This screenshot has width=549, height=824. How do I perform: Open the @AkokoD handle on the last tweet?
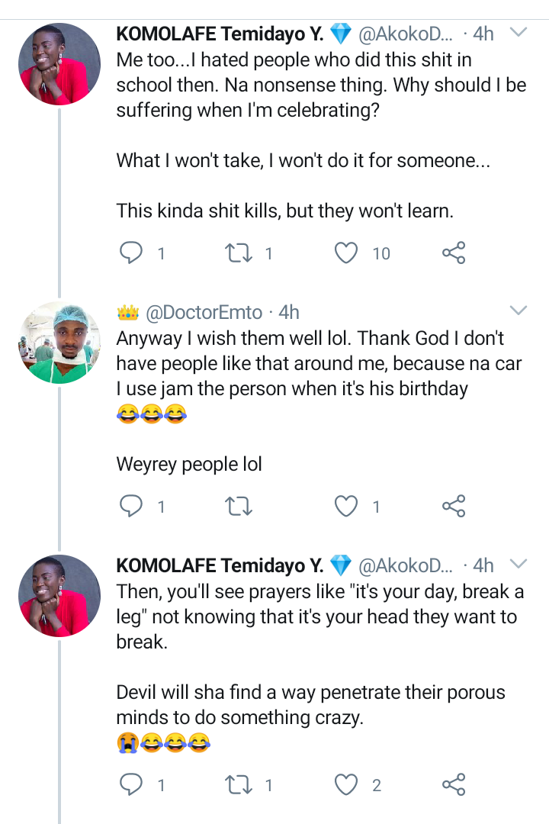click(405, 566)
